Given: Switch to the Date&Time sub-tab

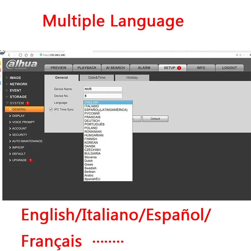Looking at the screenshot, I should (x=97, y=77).
